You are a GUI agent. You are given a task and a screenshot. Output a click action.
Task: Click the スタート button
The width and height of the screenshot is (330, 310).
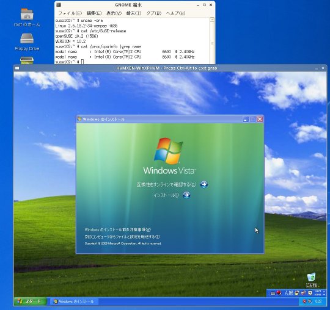(x=31, y=301)
